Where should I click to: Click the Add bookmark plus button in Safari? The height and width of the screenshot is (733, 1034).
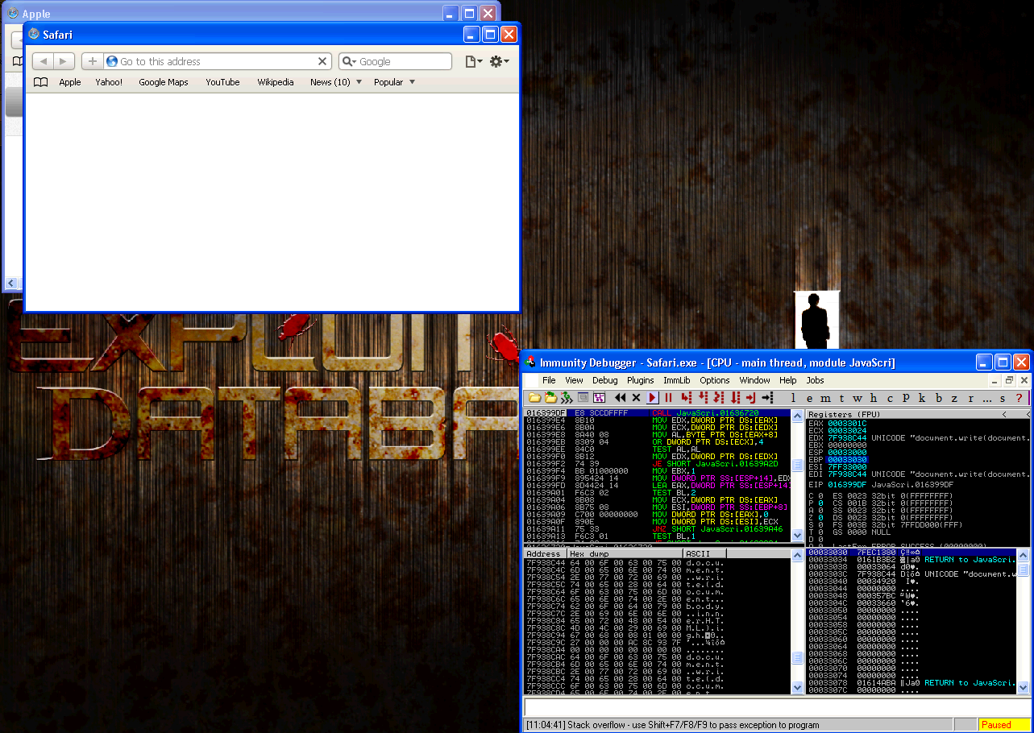[92, 61]
